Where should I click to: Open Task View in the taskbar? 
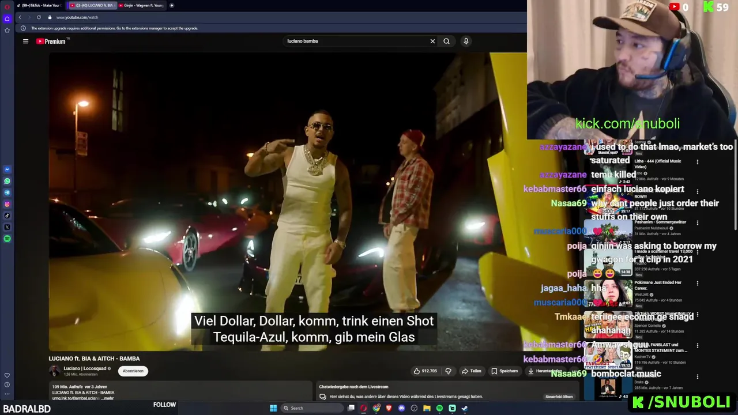click(351, 408)
